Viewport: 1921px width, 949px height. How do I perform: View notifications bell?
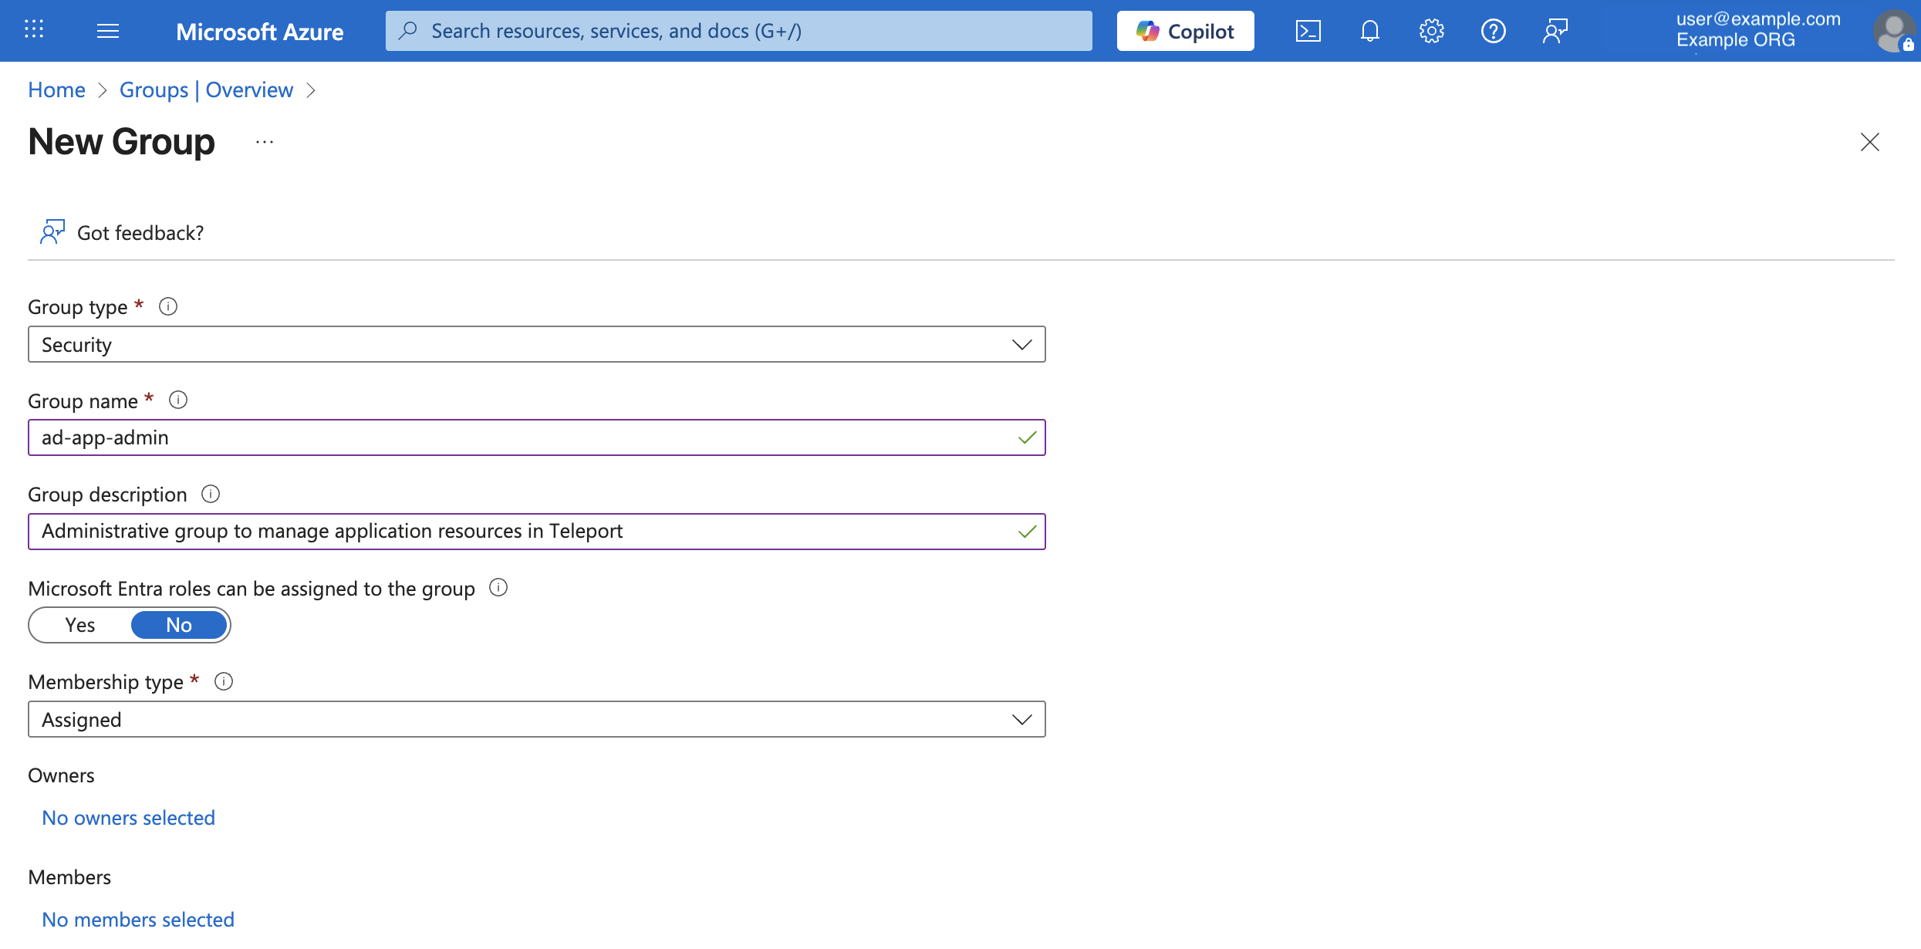pyautogui.click(x=1370, y=31)
